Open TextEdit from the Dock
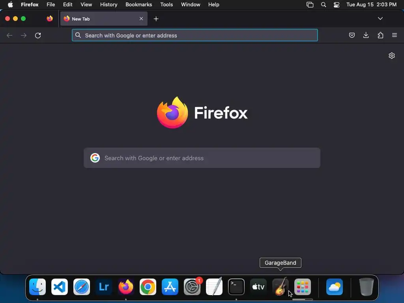 pos(214,287)
